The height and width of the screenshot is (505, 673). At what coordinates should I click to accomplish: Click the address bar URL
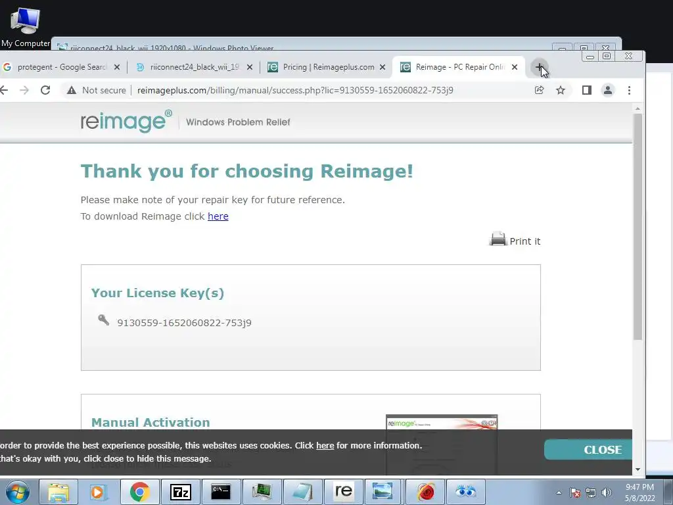point(295,90)
